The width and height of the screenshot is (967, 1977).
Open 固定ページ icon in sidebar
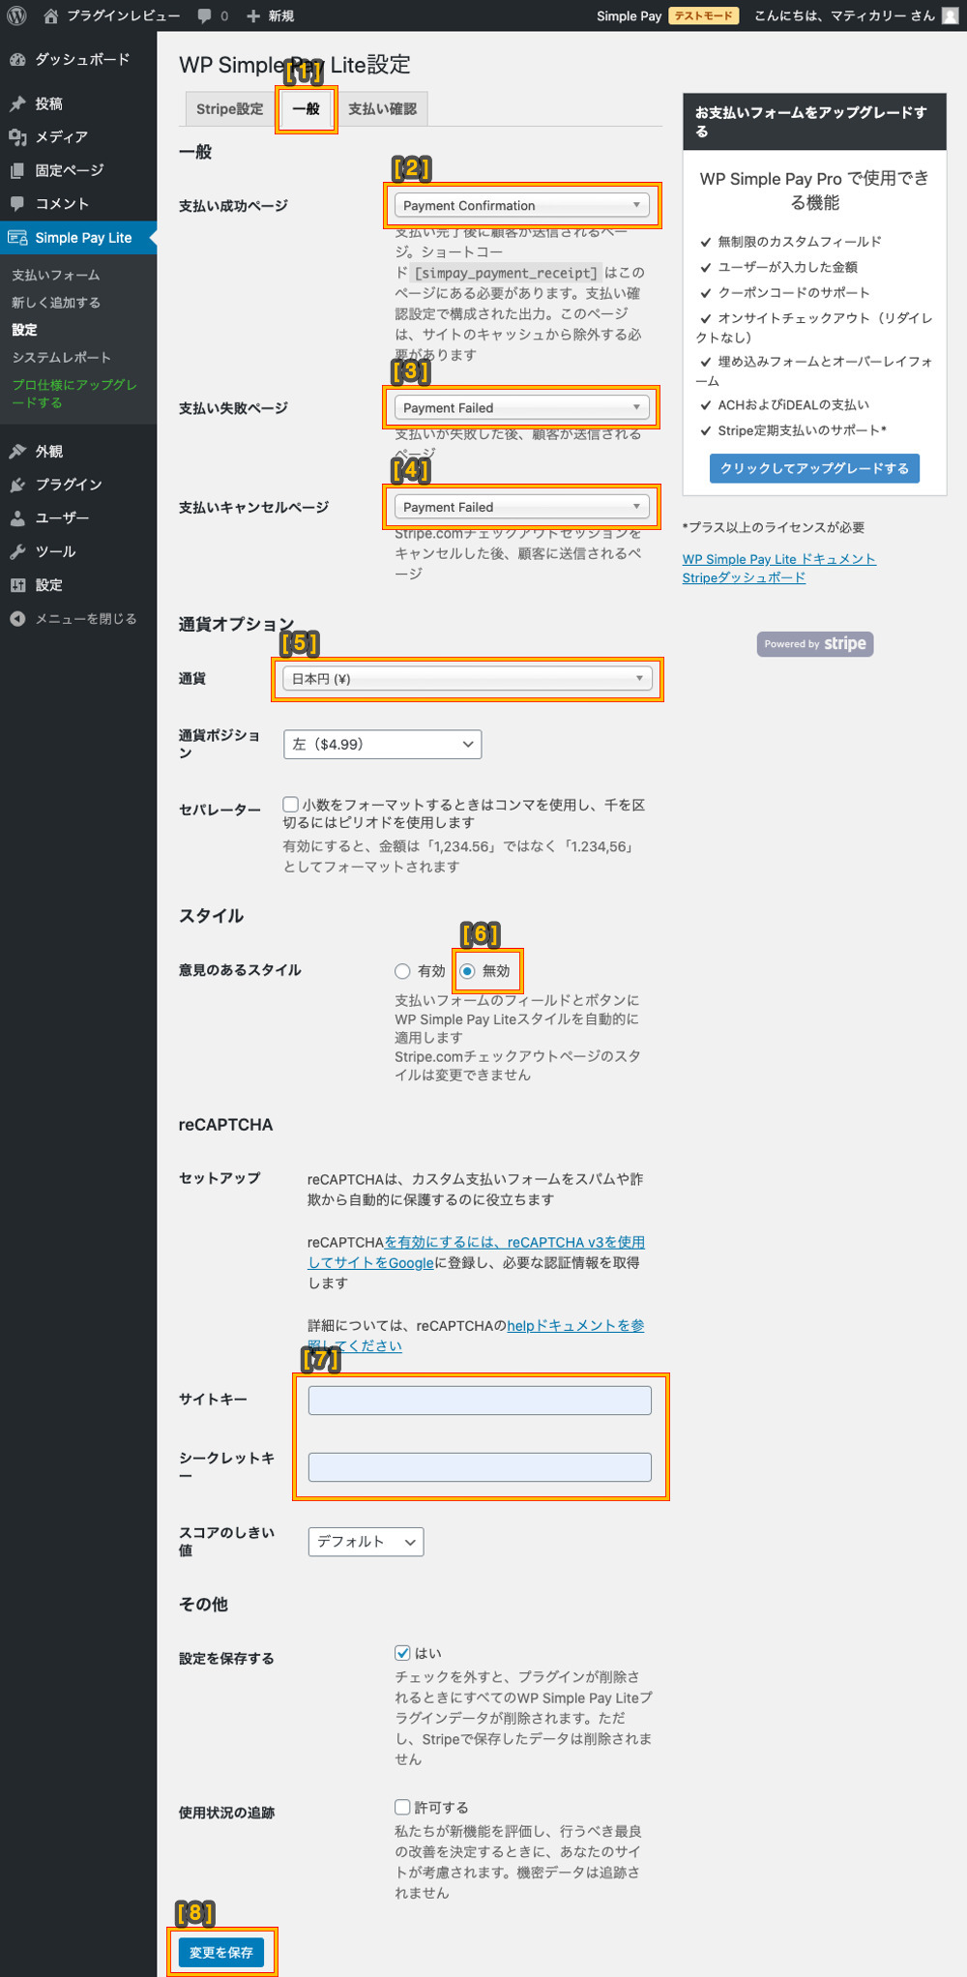[x=17, y=170]
